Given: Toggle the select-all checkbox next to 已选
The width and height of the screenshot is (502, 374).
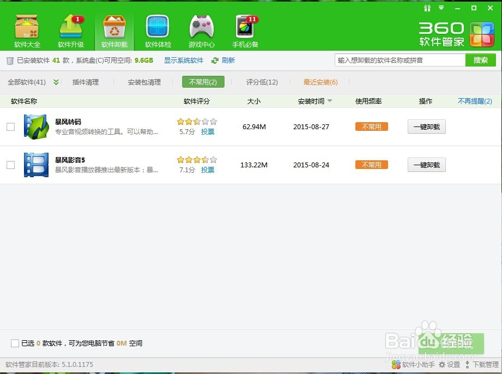Looking at the screenshot, I should coord(15,343).
